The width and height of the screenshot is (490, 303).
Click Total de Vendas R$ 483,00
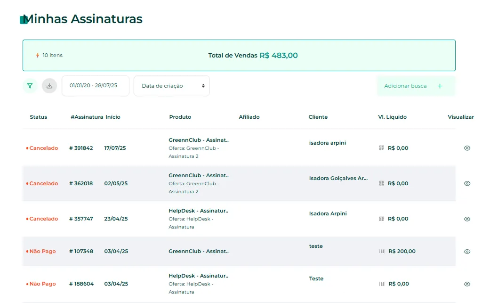tap(253, 55)
